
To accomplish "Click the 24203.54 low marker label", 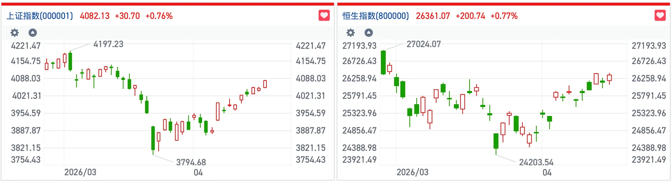I will pyautogui.click(x=536, y=162).
